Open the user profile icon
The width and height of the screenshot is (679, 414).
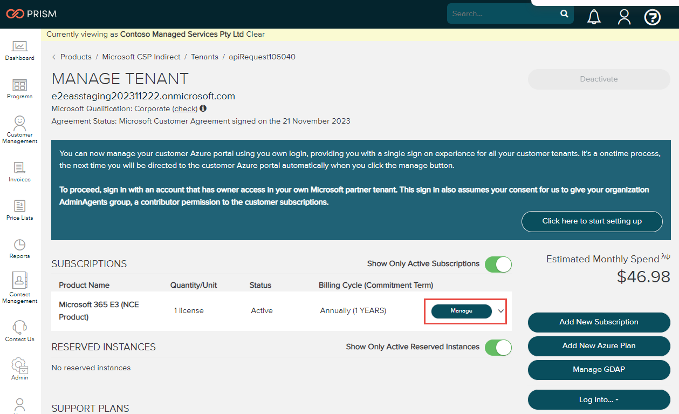[624, 17]
